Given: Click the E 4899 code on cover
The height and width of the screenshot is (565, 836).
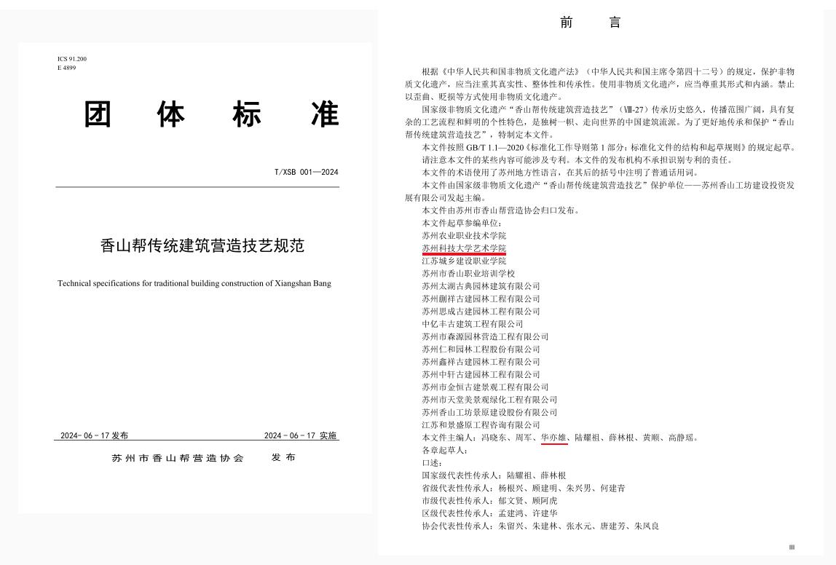Looking at the screenshot, I should point(67,68).
